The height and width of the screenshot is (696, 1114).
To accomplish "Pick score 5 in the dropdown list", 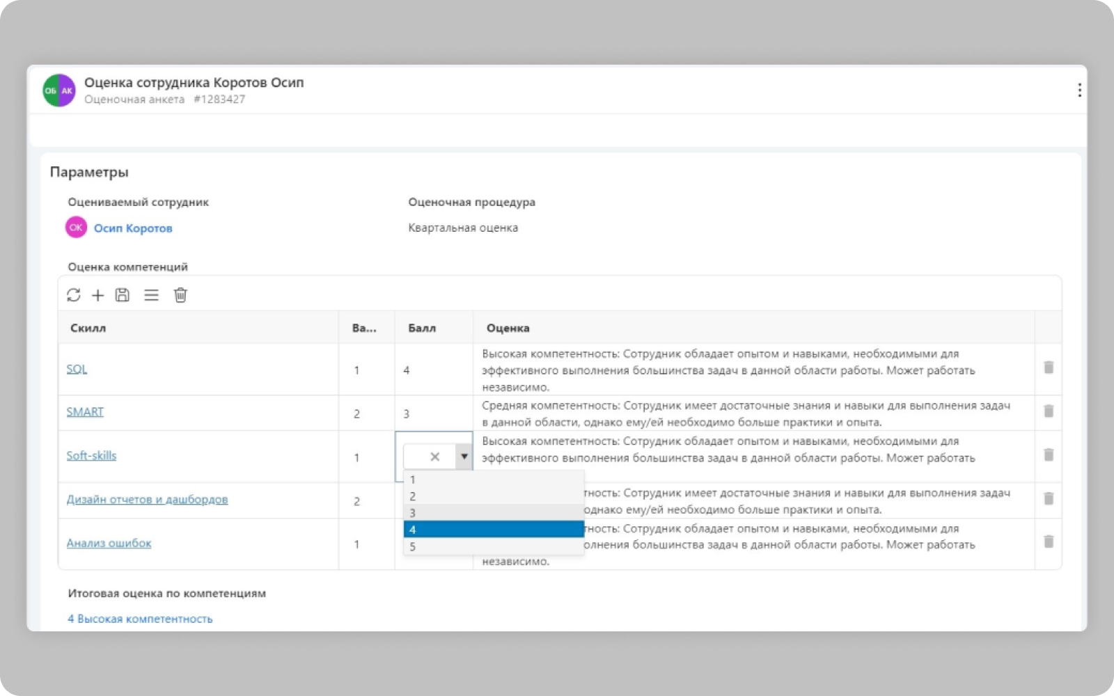I will click(x=493, y=547).
